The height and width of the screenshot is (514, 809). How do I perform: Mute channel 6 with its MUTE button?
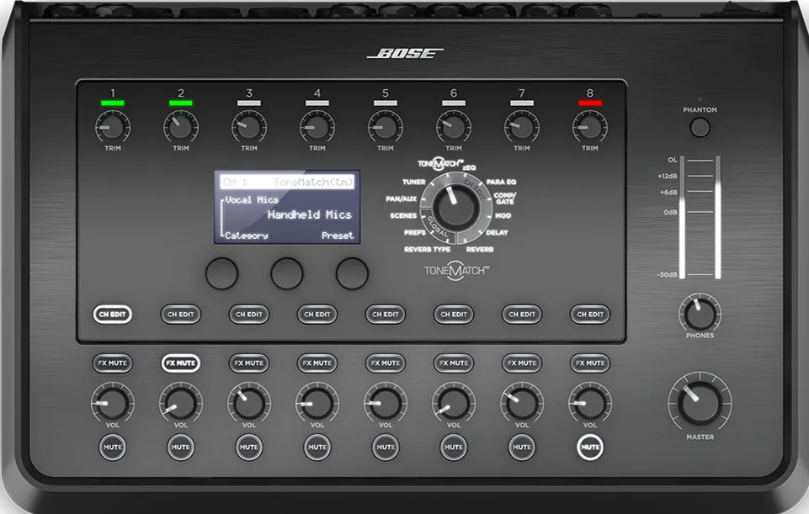point(454,447)
